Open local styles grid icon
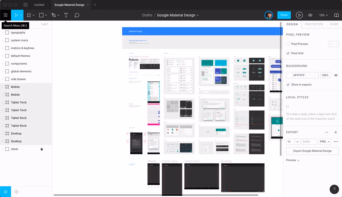 (287, 107)
